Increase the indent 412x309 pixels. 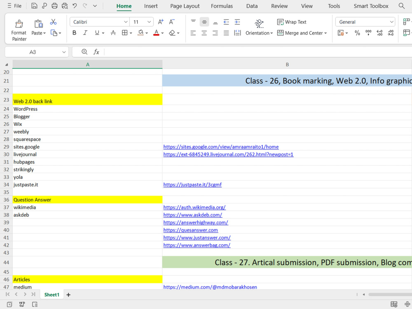(x=237, y=22)
